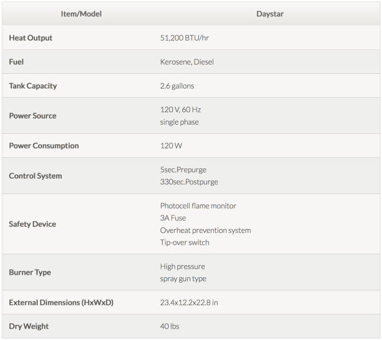The image size is (382, 340).
Task: Select the Safety Device label
Action: pos(32,224)
